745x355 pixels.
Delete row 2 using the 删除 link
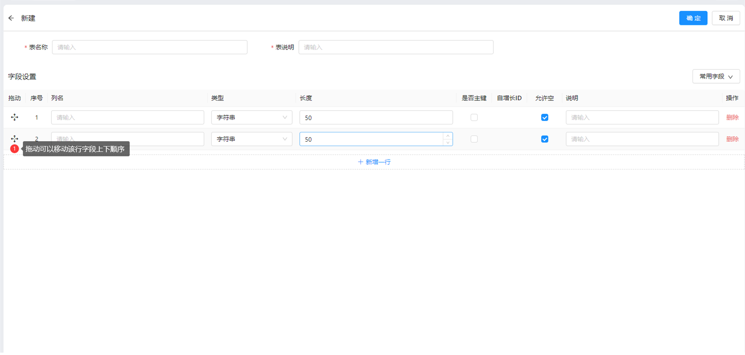pyautogui.click(x=732, y=139)
